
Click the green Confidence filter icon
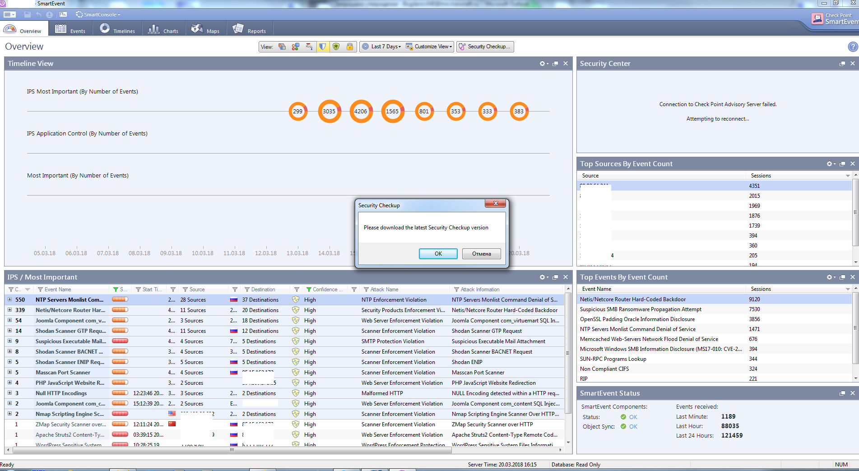click(309, 289)
